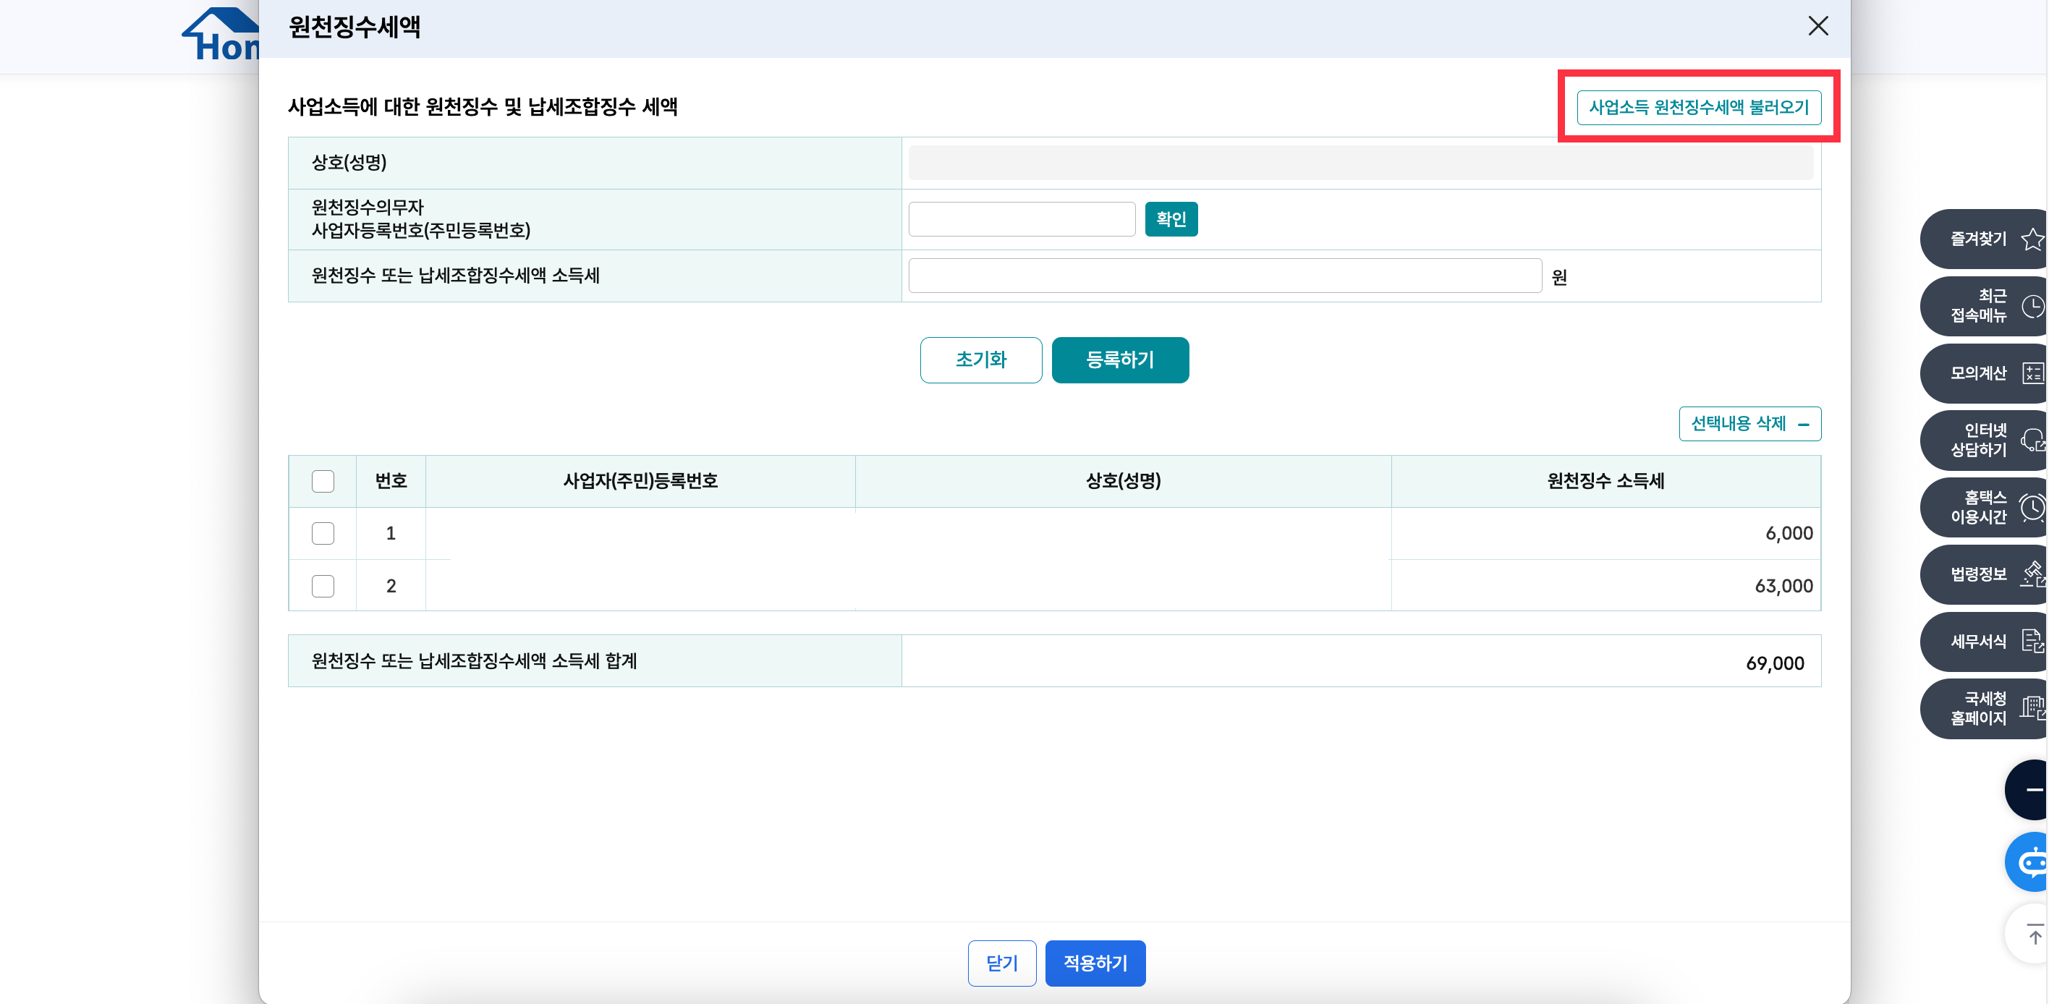Open 국세청 홈페이지 side menu
2049x1004 pixels.
[x=1984, y=708]
